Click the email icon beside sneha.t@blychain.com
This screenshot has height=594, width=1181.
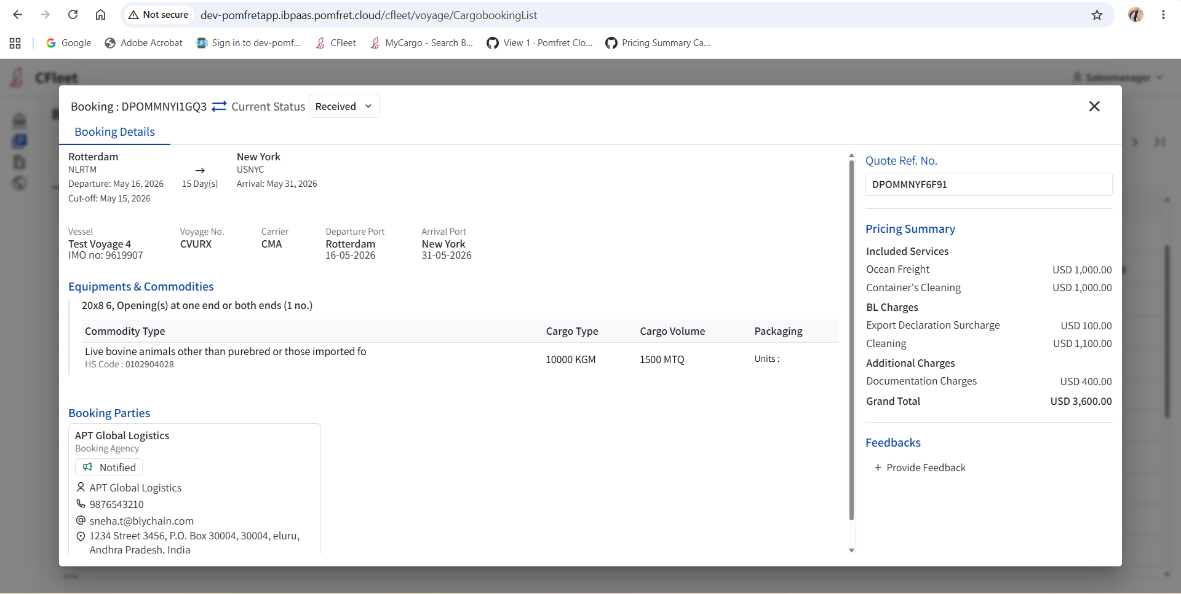(x=81, y=520)
